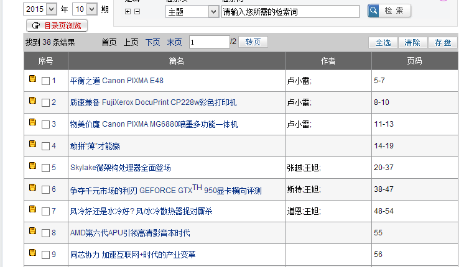Click the 篇名 column header

177,61
